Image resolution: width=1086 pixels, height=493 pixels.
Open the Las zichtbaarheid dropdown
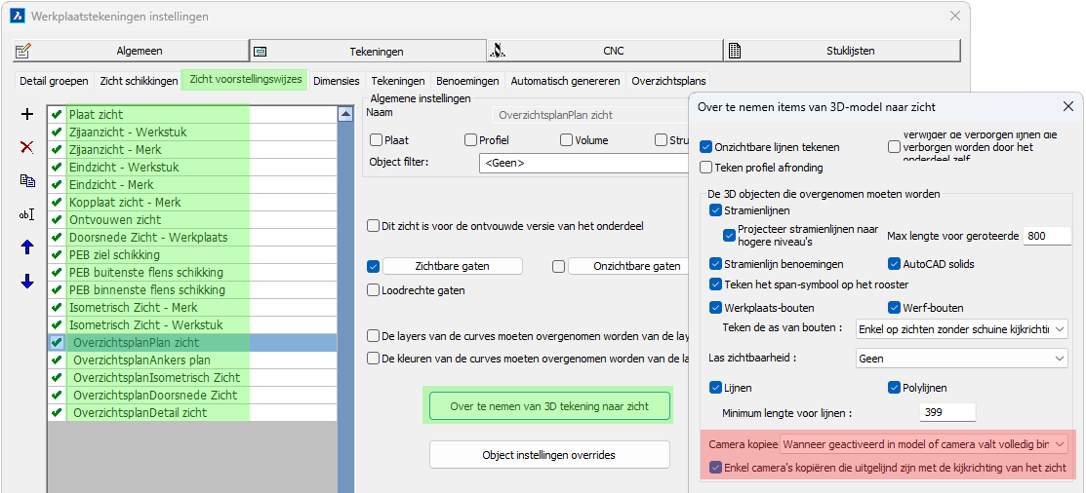pos(961,359)
